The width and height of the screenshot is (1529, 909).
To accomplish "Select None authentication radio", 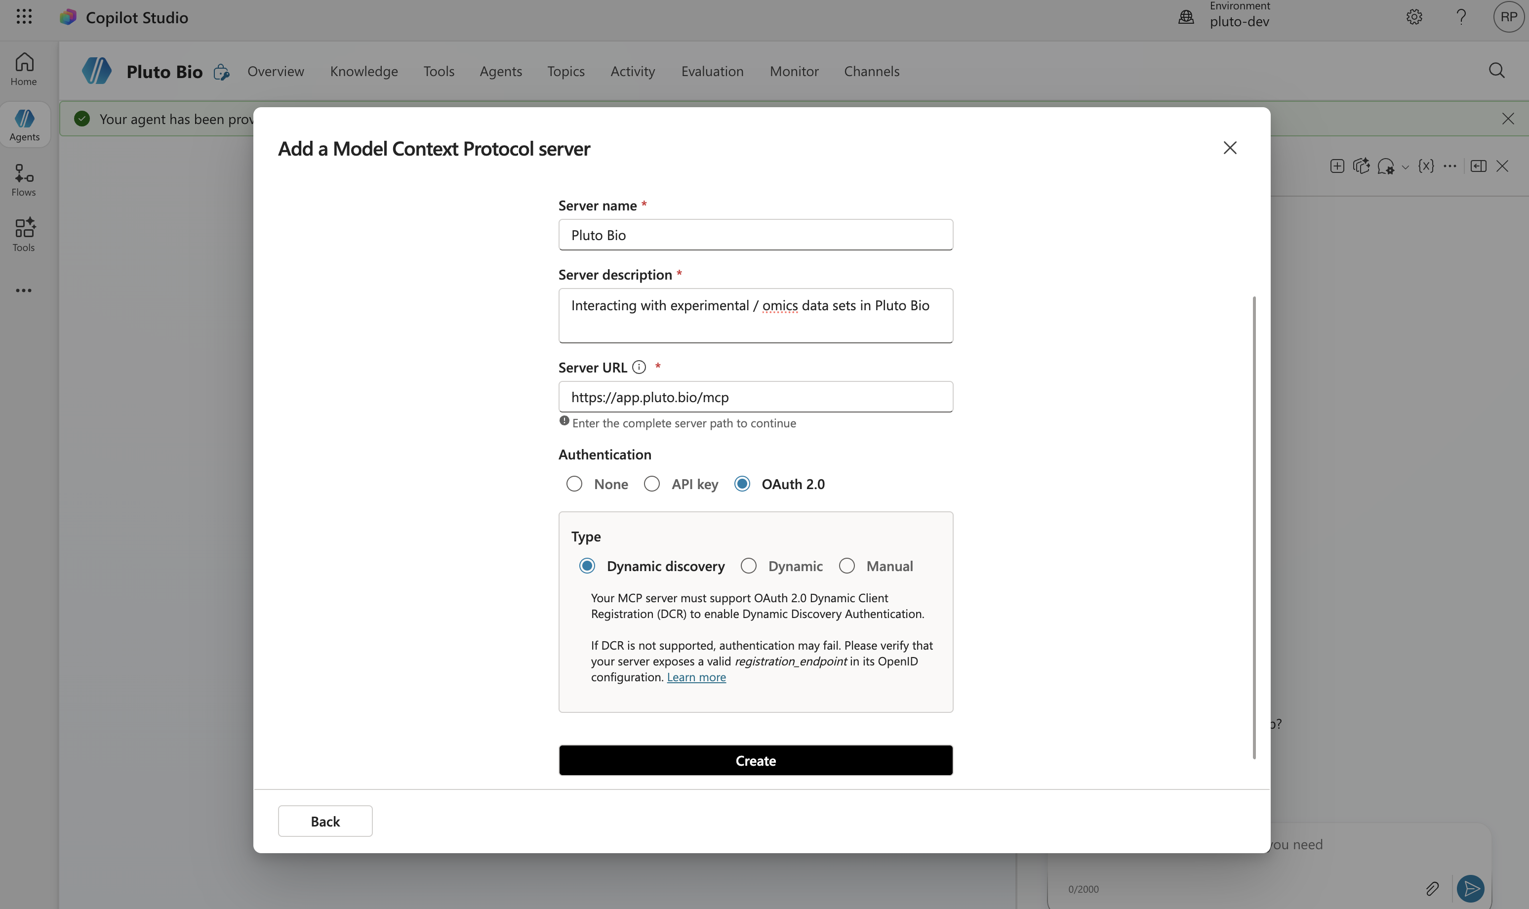I will [x=574, y=484].
